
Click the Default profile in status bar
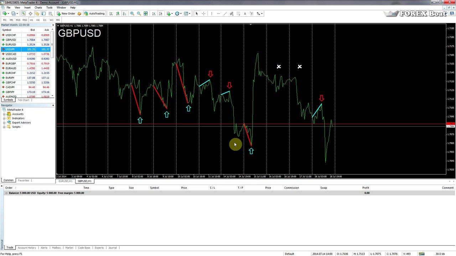[x=289, y=254]
